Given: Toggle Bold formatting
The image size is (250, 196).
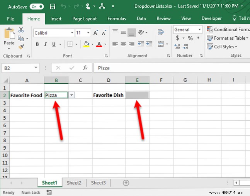Looking at the screenshot, I should [37, 44].
